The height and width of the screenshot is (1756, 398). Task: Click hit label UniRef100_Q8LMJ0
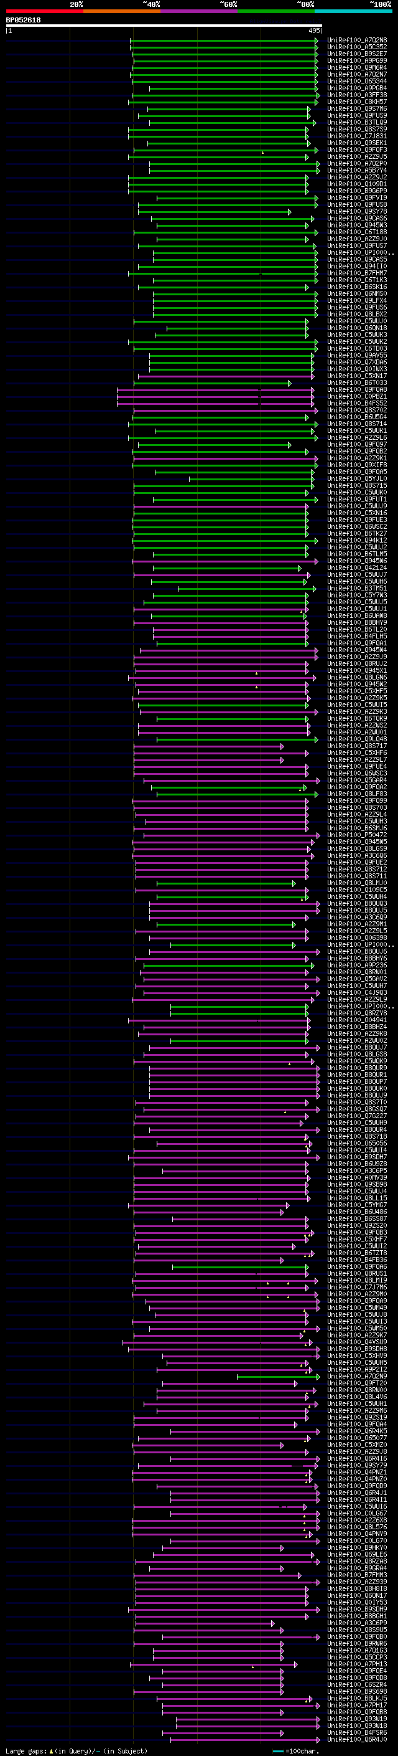(357, 883)
